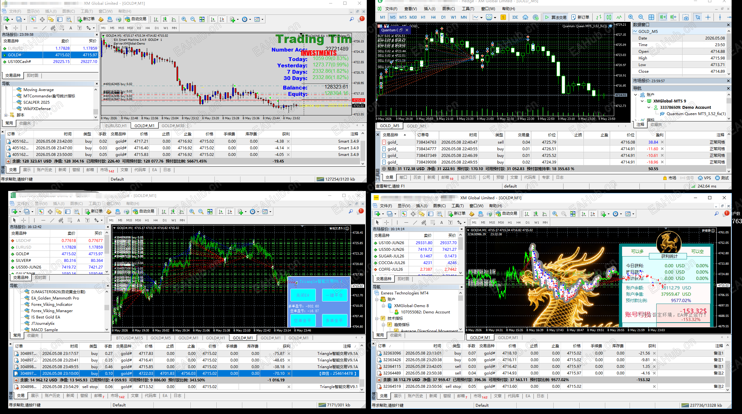Launch MetaEditor book icon in Smart Machine terminal
The width and height of the screenshot is (742, 414).
pyautogui.click(x=101, y=20)
